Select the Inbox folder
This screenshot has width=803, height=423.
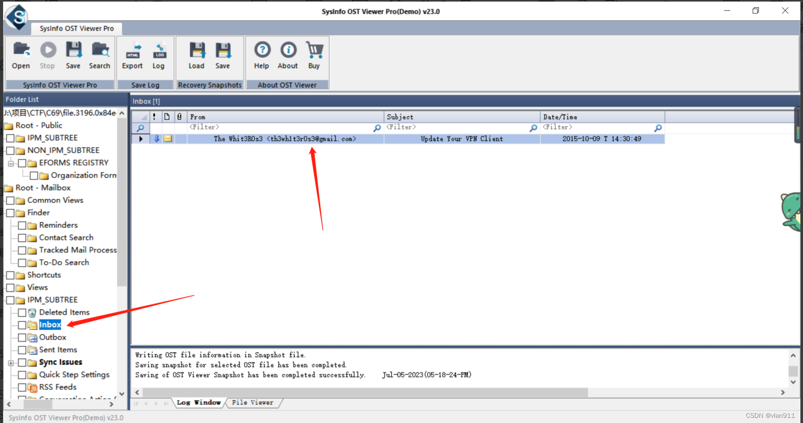coord(50,325)
